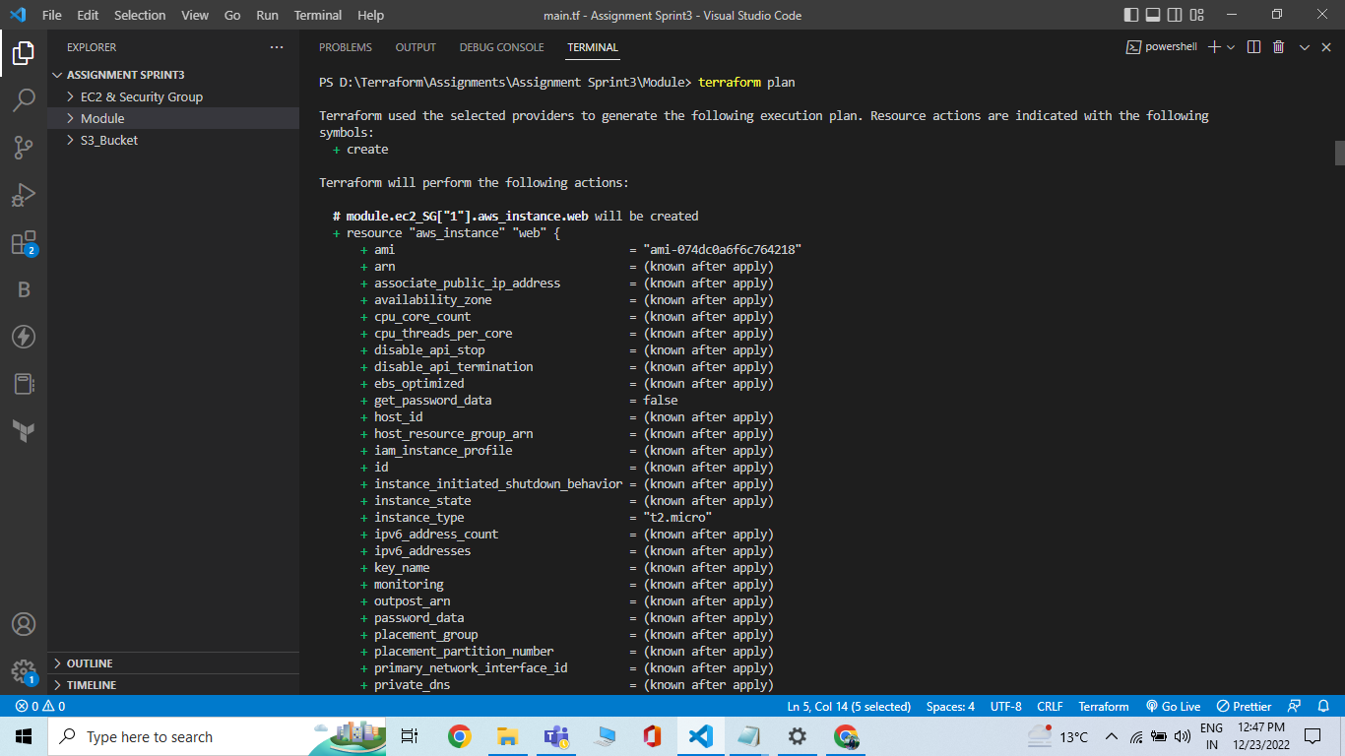This screenshot has height=756, width=1345.
Task: Open the Terminal menu in the menu bar
Action: point(317,15)
